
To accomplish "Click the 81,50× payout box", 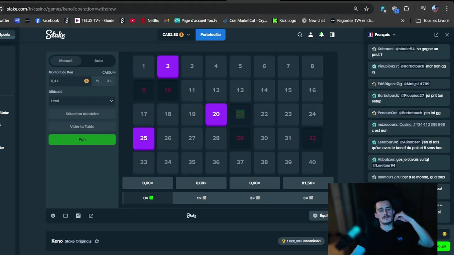I will click(x=308, y=183).
